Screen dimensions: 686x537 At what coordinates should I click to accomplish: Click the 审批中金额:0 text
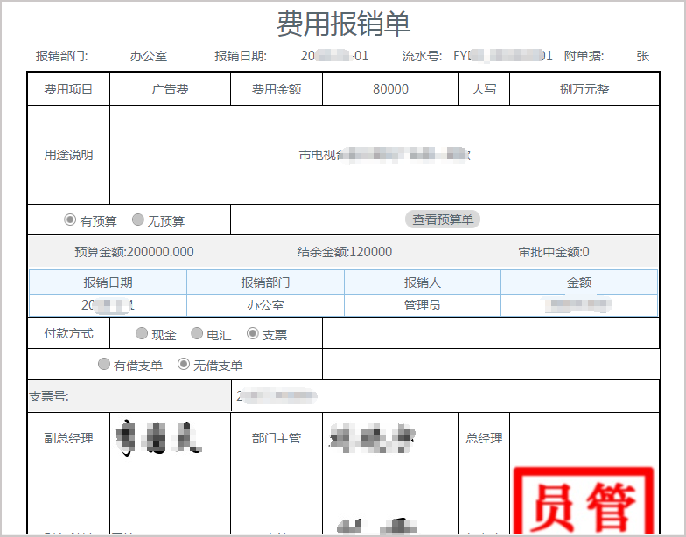pyautogui.click(x=554, y=252)
